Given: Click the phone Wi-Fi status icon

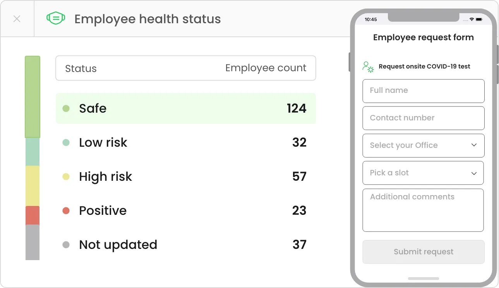Looking at the screenshot, I should [x=472, y=19].
